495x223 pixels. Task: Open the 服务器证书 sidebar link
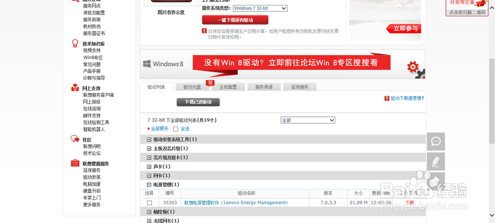tap(94, 34)
